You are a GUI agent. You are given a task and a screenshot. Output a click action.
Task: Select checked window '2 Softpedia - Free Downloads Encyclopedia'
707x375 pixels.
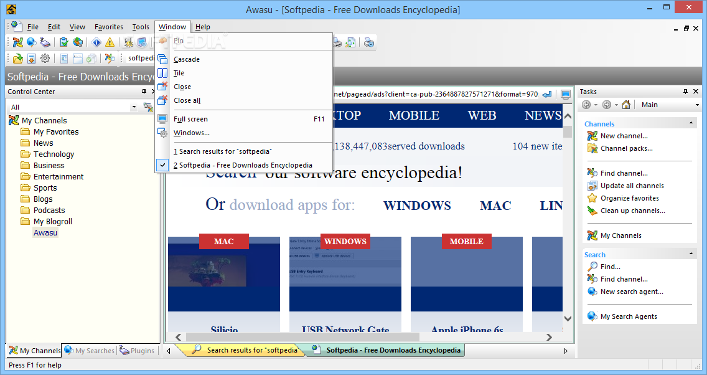[x=243, y=165]
